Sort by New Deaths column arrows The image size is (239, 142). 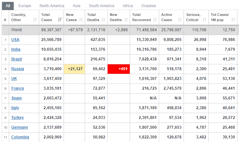click(x=126, y=20)
